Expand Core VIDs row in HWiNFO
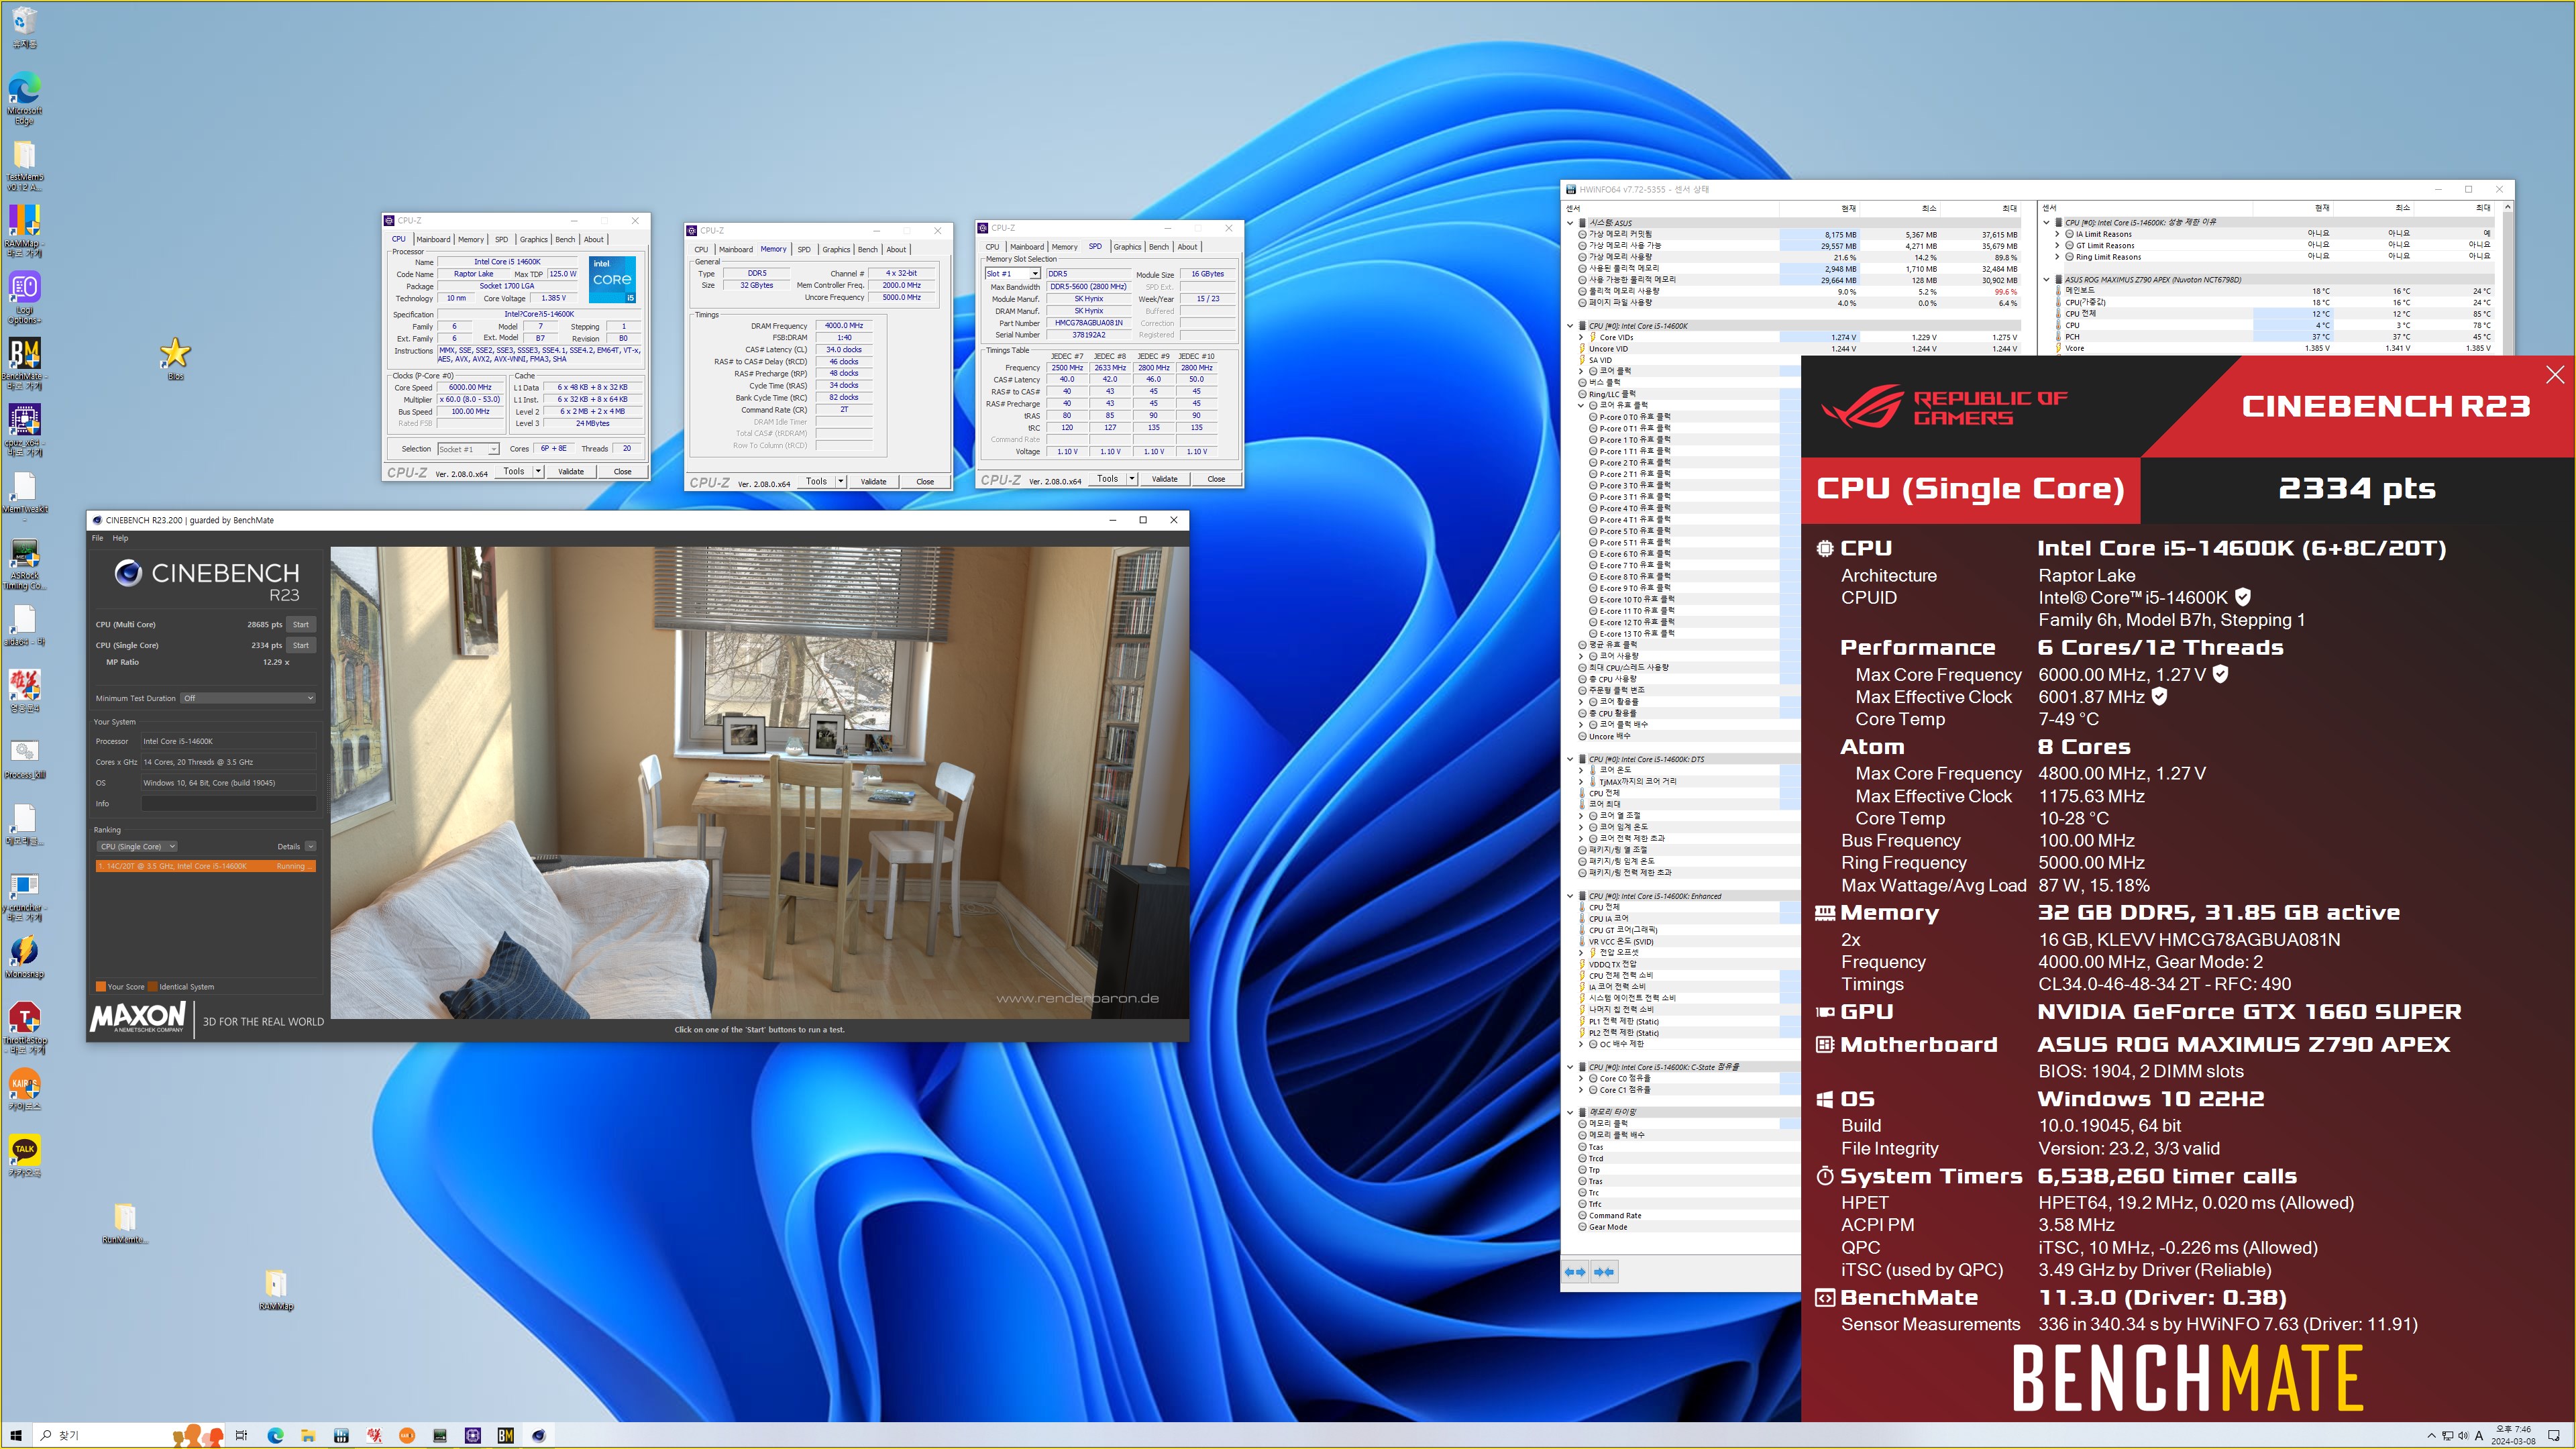The height and width of the screenshot is (1449, 2576). coord(1581,337)
